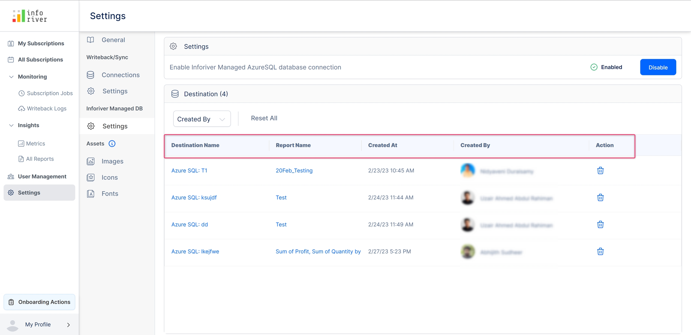Delete the Azure SQL: lkejfwe entry
The image size is (691, 335).
click(600, 252)
